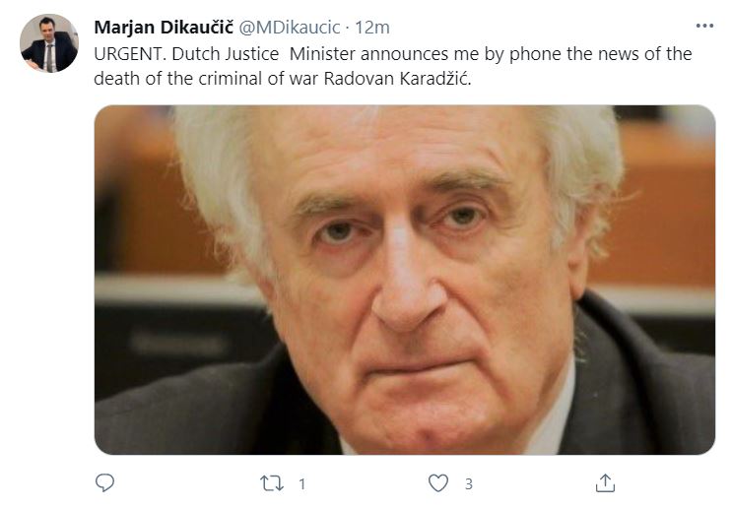Open Marjan Dikaučič's round profile avatar

(49, 43)
